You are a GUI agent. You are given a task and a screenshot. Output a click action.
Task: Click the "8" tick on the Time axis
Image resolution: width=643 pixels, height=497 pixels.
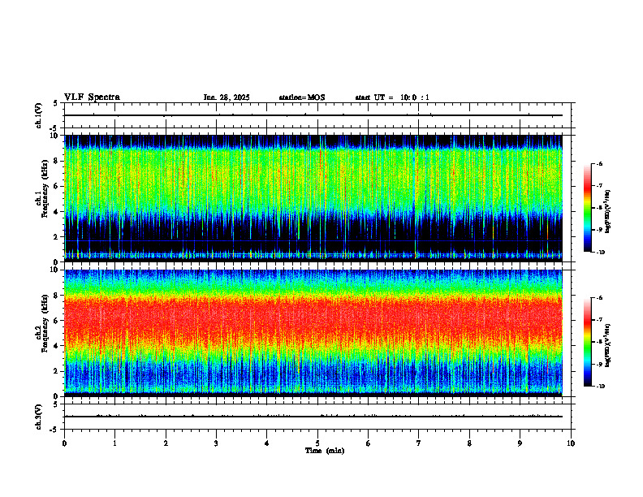click(469, 443)
